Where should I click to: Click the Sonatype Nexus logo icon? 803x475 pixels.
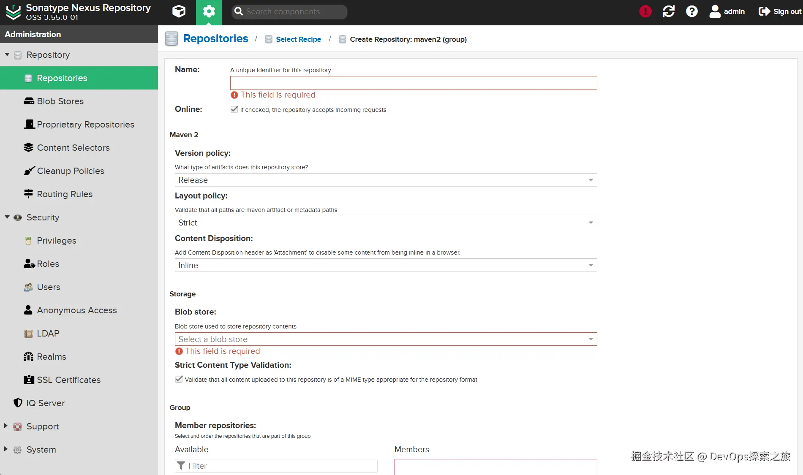[13, 12]
